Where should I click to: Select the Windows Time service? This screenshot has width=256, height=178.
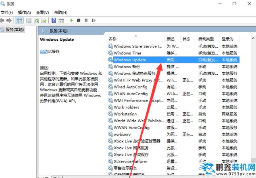173,53
